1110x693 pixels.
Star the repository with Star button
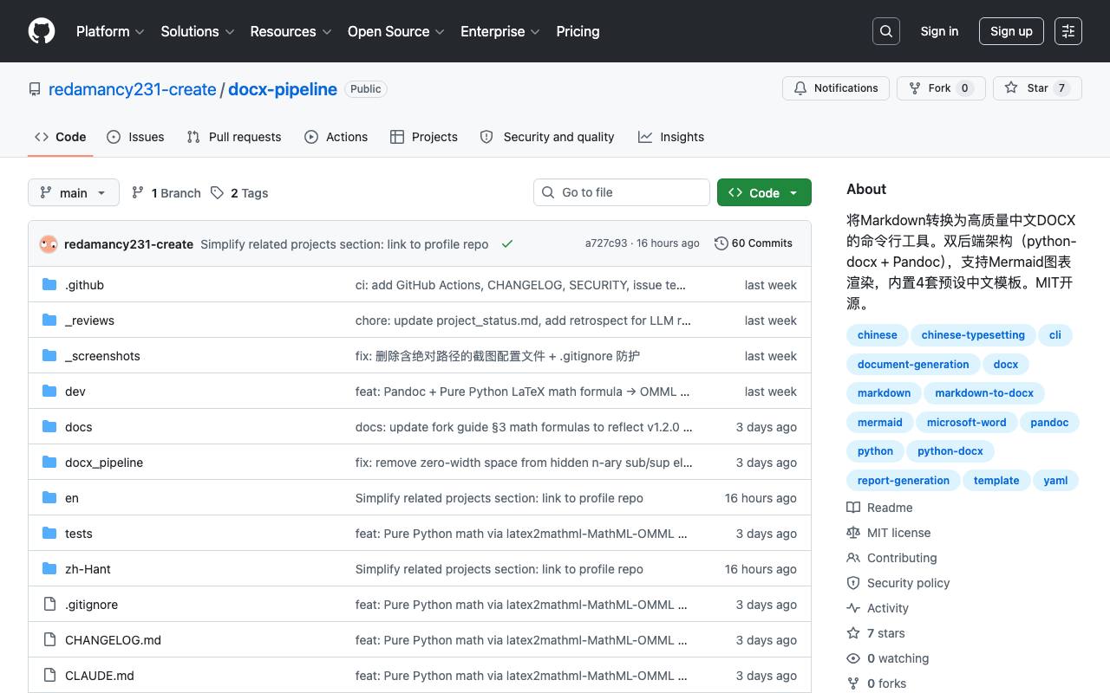1037,88
